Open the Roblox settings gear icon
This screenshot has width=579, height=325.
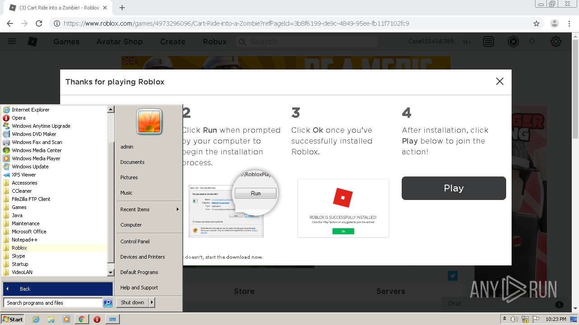click(556, 42)
